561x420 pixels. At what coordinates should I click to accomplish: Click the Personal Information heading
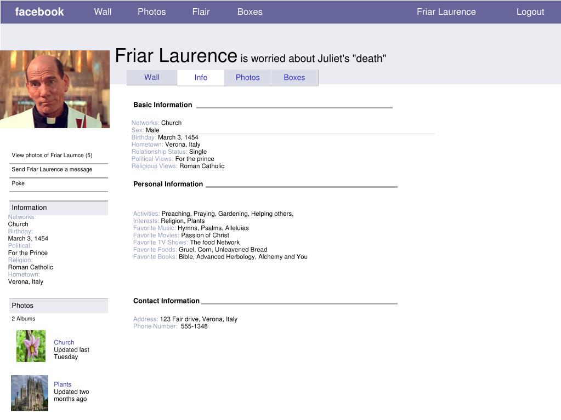[x=168, y=184]
